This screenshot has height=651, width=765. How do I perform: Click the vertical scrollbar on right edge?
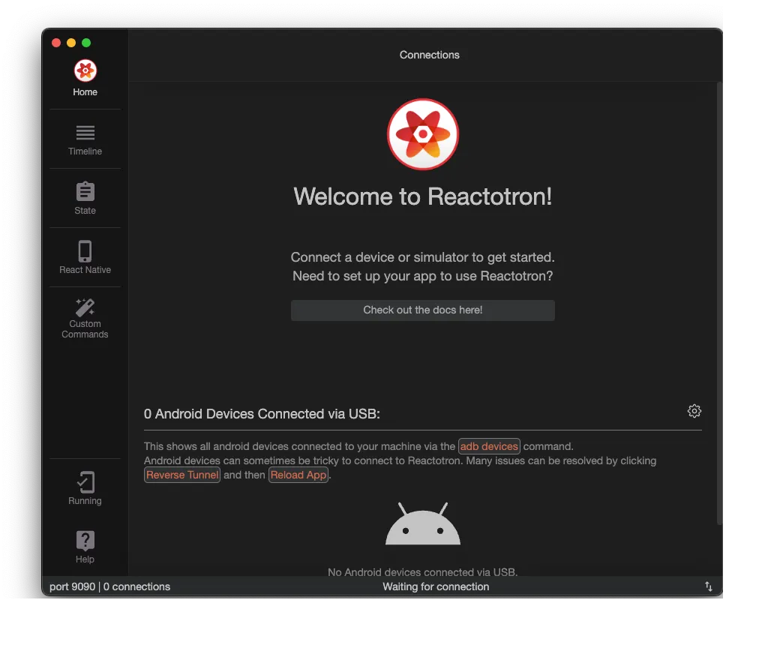pos(719,302)
